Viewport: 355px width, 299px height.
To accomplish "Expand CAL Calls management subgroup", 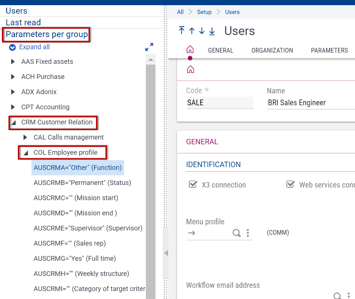I will click(x=25, y=138).
